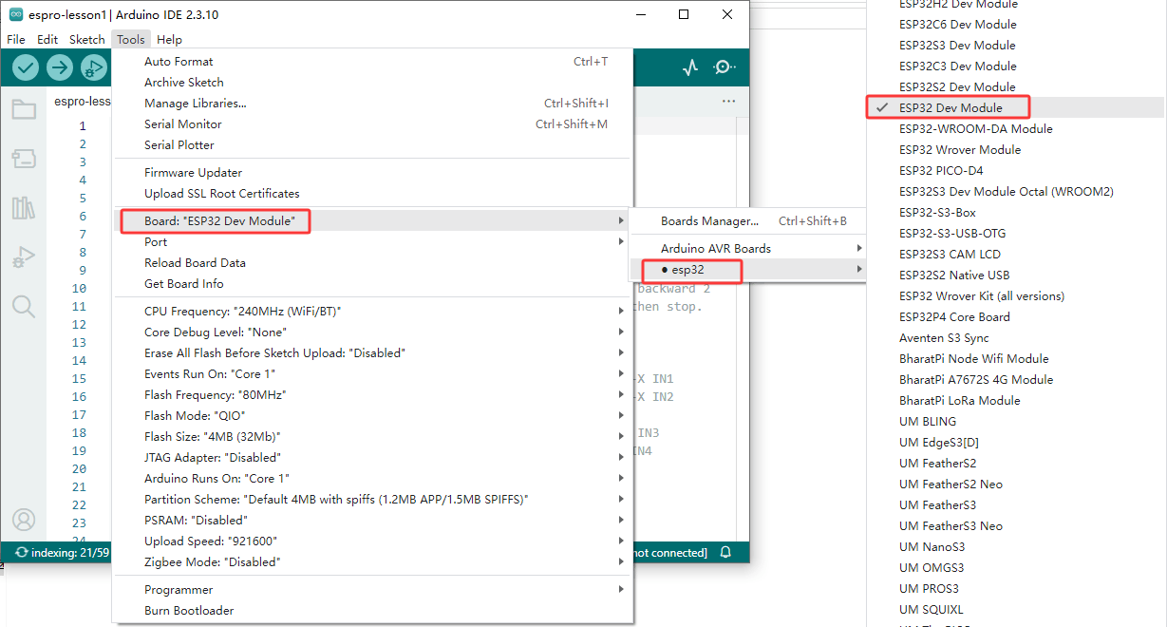Viewport: 1167px width, 627px height.
Task: Expand PSRAM Disabled submenu
Action: coord(371,521)
